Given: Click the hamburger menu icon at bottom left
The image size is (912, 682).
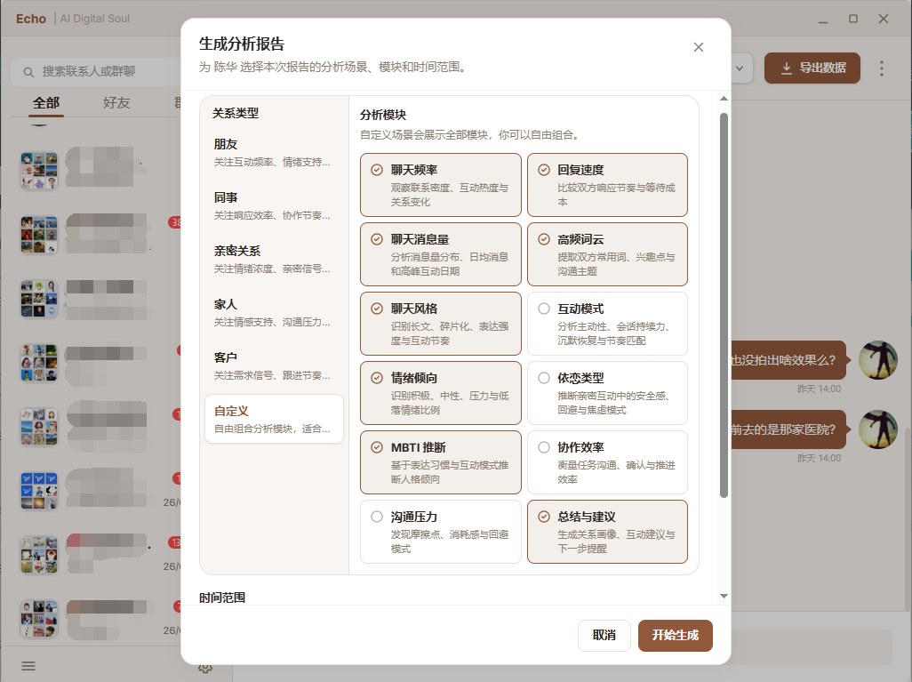Looking at the screenshot, I should coord(28,666).
